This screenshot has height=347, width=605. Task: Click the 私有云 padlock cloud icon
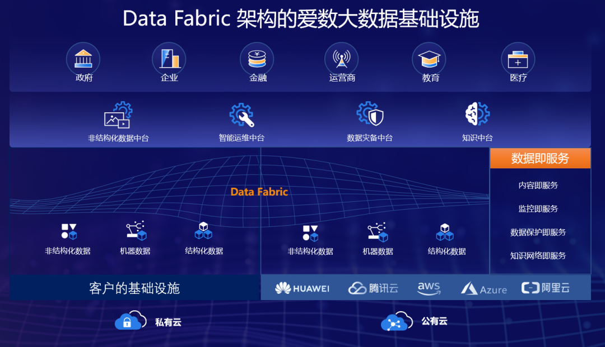[129, 322]
